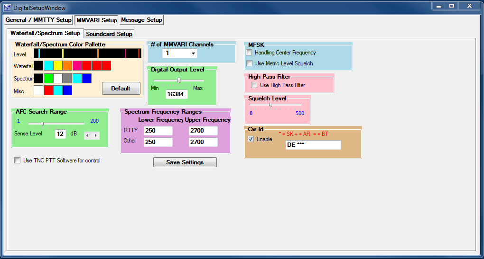Pick the blue Misc color swatch
Viewport: 484px width, 259px height.
point(67,90)
